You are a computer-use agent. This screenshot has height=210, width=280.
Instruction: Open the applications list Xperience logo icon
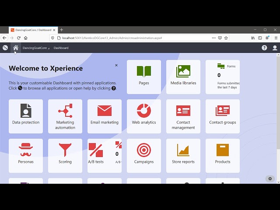5,48
